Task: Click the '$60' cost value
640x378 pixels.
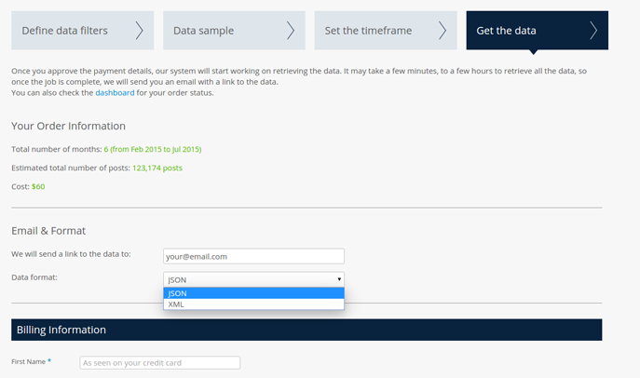Action: [38, 187]
